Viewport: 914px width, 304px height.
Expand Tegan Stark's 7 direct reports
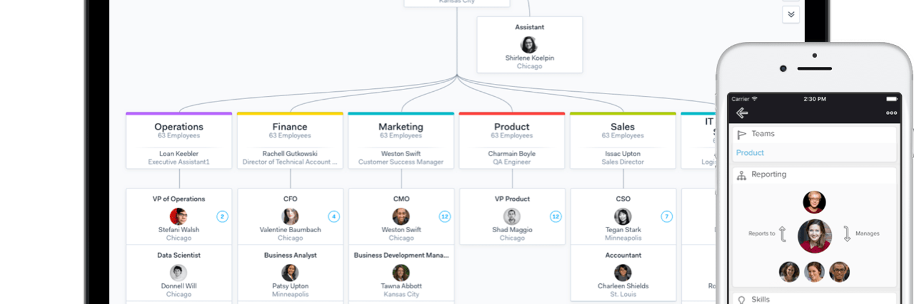point(667,216)
